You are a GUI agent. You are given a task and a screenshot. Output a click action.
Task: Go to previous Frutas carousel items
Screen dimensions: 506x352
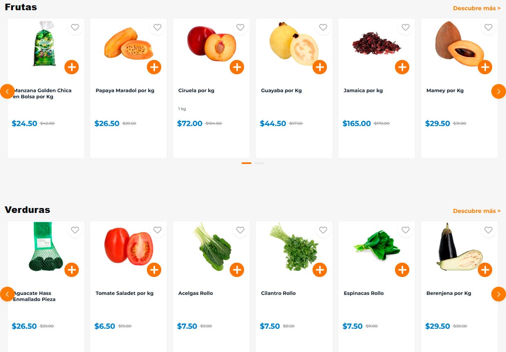(7, 91)
